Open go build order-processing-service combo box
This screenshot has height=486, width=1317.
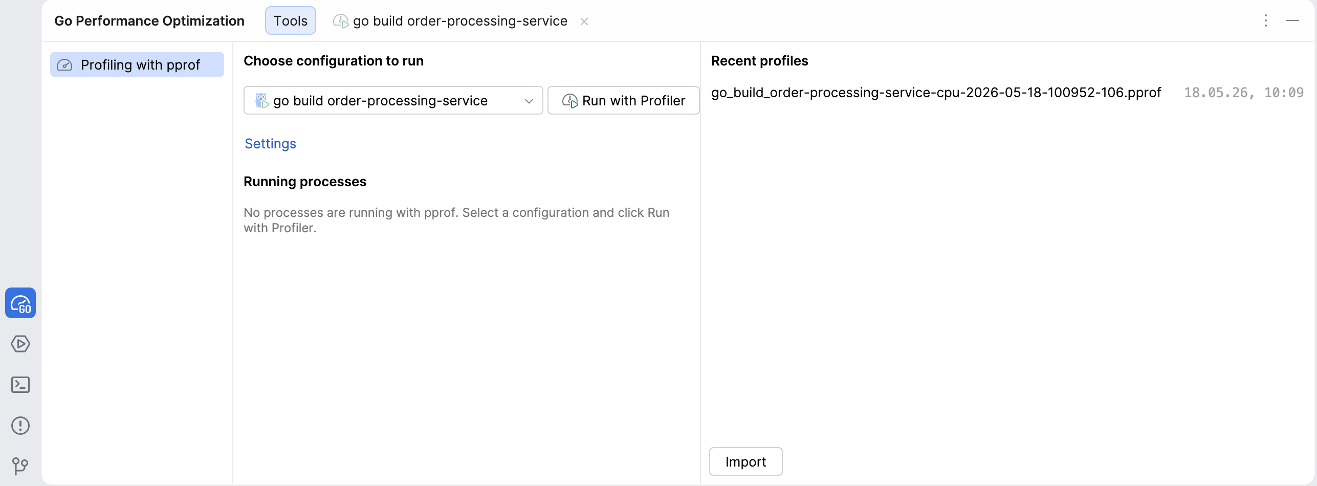point(393,100)
